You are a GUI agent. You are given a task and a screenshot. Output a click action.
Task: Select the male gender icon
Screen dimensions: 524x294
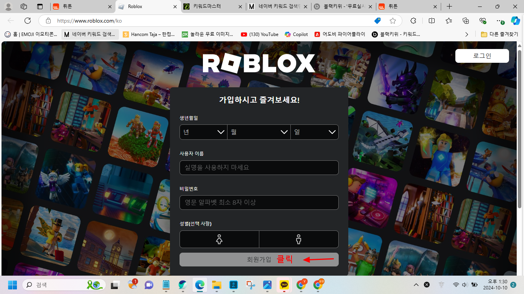point(299,239)
